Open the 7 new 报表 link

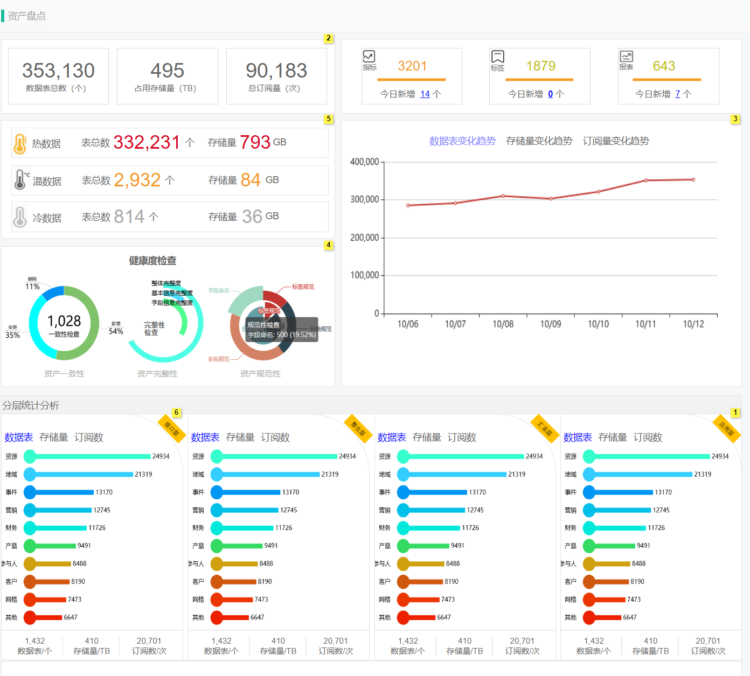click(x=677, y=94)
